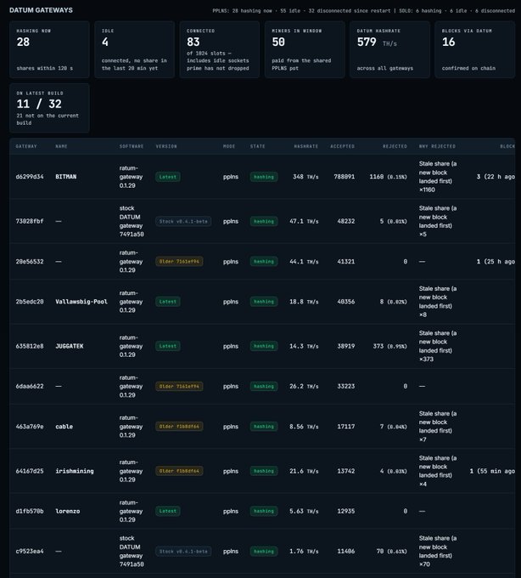Click gateway ID c9523ea4
The image size is (521, 578).
[x=30, y=552]
